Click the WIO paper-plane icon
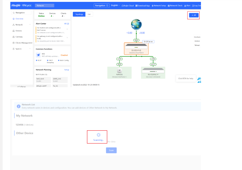242x170 pixels. click(x=38, y=55)
